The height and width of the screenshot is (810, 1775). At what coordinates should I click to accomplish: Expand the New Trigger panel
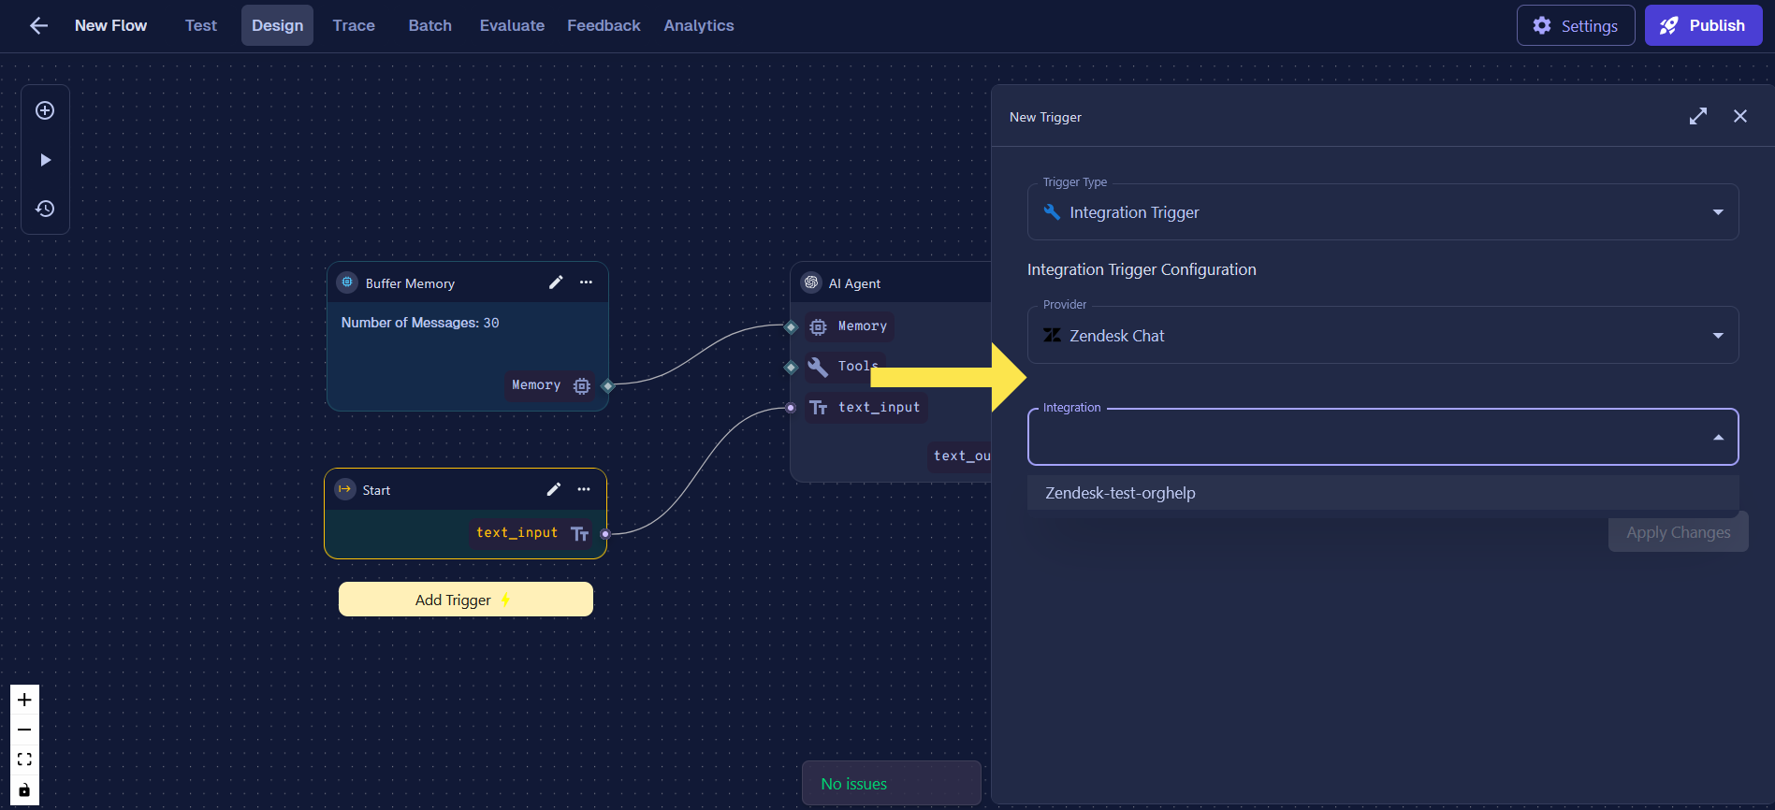(1698, 116)
